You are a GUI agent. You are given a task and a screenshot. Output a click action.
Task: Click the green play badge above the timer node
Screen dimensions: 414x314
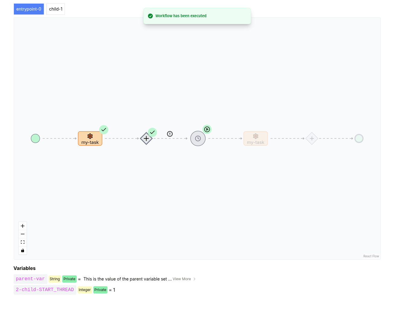tap(207, 129)
